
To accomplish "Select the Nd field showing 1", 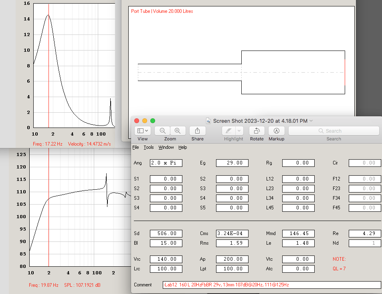I will (365, 243).
